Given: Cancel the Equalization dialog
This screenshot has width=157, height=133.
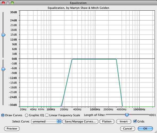Looking at the screenshot, I should (x=127, y=128).
